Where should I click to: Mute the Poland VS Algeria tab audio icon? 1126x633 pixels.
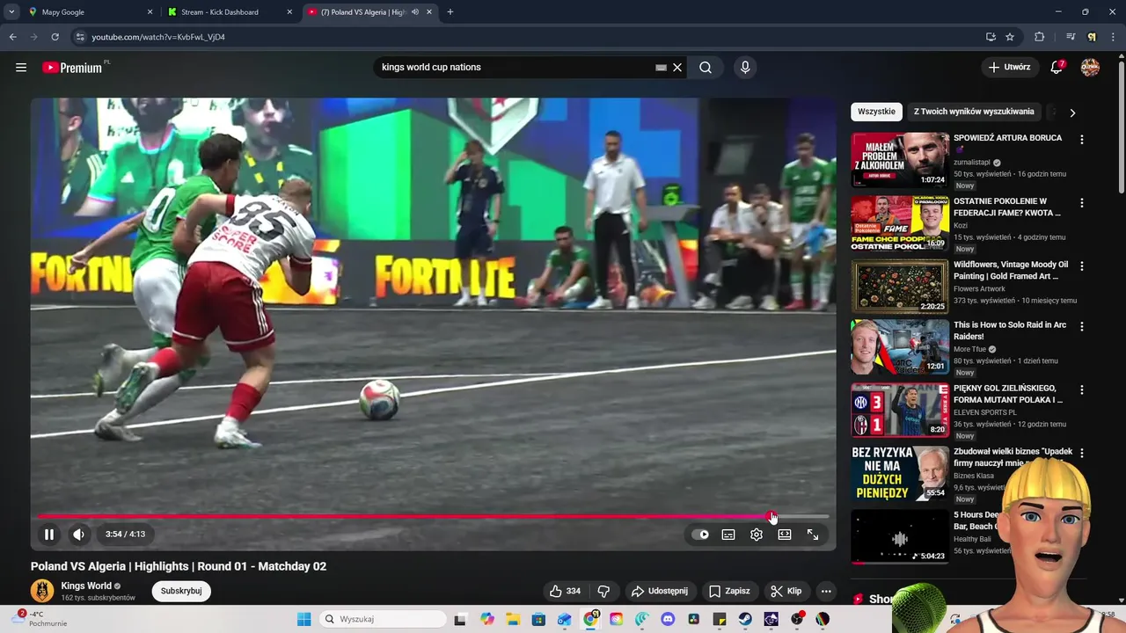pos(415,12)
